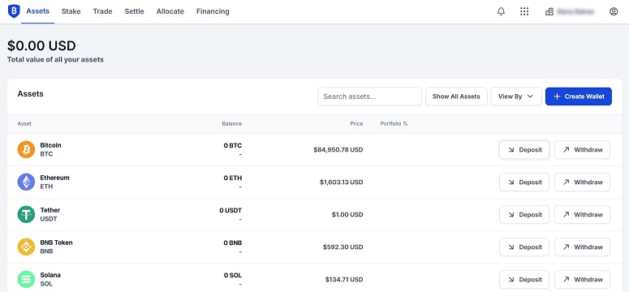Viewport: 629px width, 292px height.
Task: Click the Bitcoin coin icon
Action: (26, 149)
